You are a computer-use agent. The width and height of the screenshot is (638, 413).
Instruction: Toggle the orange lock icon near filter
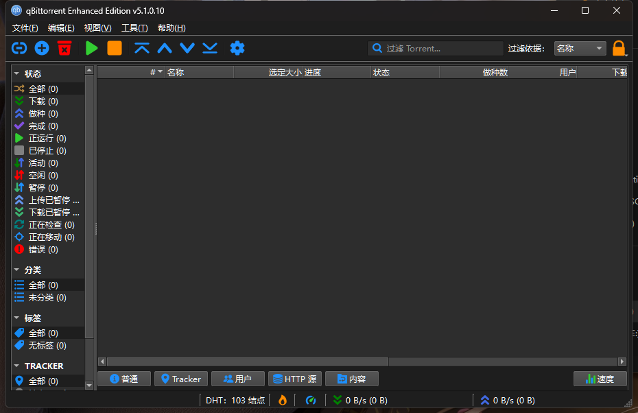[619, 48]
